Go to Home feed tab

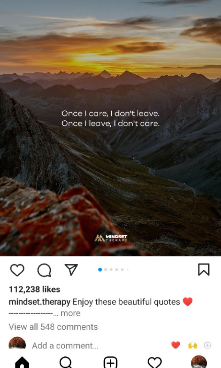[22, 362]
